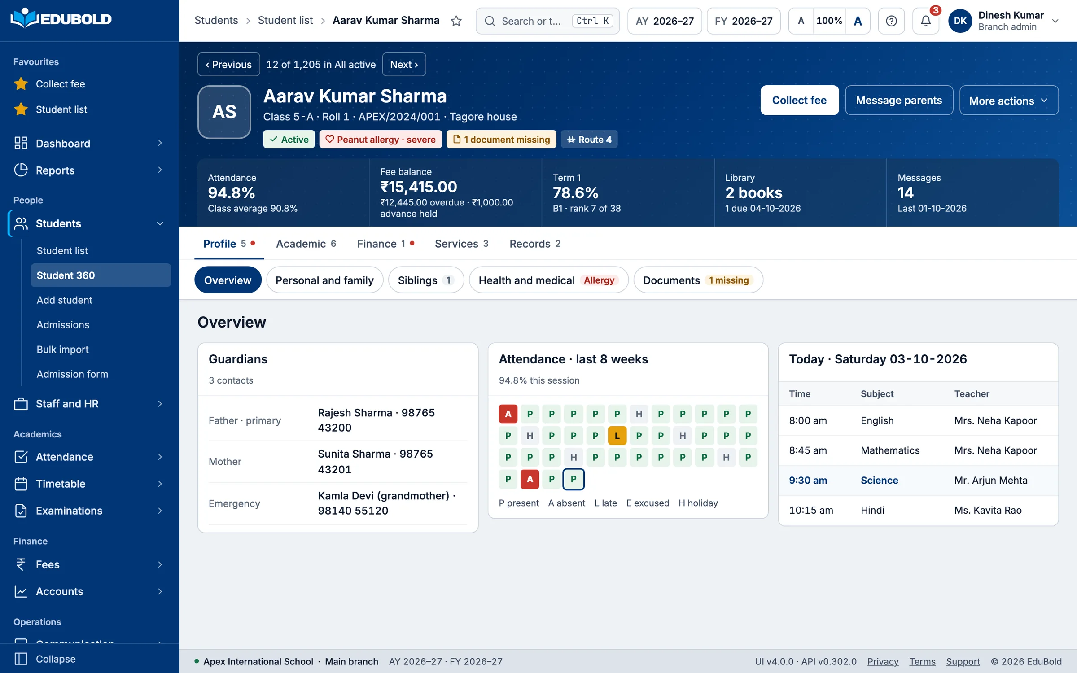Viewport: 1077px width, 673px height.
Task: Open the Dinesh Kumar account dropdown chevron
Action: [1055, 21]
